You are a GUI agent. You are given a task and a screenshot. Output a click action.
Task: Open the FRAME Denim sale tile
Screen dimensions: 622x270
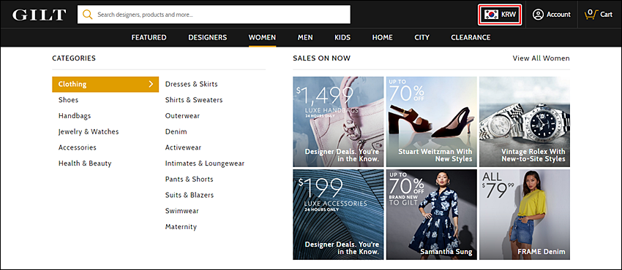click(525, 215)
